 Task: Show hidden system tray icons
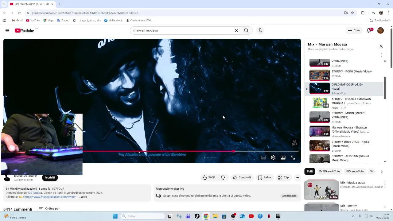pyautogui.click(x=353, y=216)
